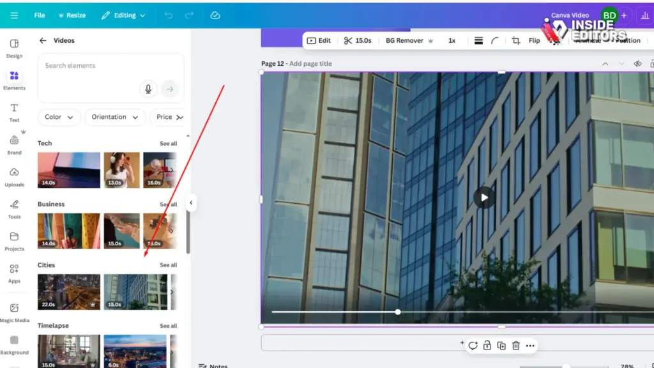Open the Tools sidebar panel
Image resolution: width=654 pixels, height=368 pixels.
[x=14, y=209]
